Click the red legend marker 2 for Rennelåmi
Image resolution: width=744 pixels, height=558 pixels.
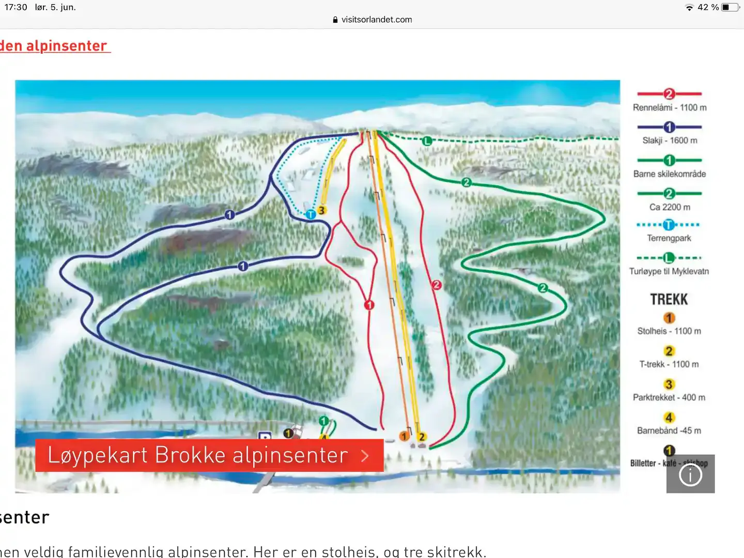[669, 94]
